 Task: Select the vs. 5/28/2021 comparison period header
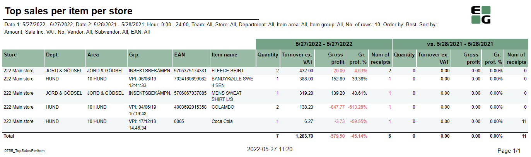460,44
